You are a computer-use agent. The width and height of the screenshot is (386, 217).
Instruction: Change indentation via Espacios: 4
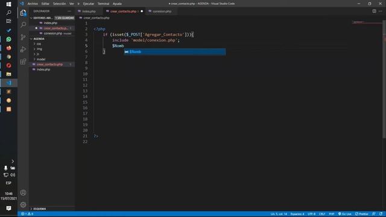click(297, 214)
